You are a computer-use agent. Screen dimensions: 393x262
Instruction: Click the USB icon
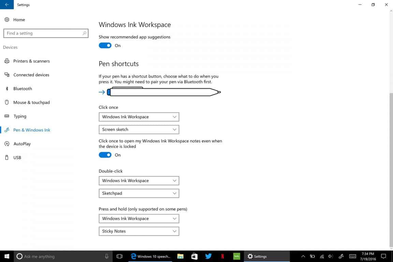[7, 158]
